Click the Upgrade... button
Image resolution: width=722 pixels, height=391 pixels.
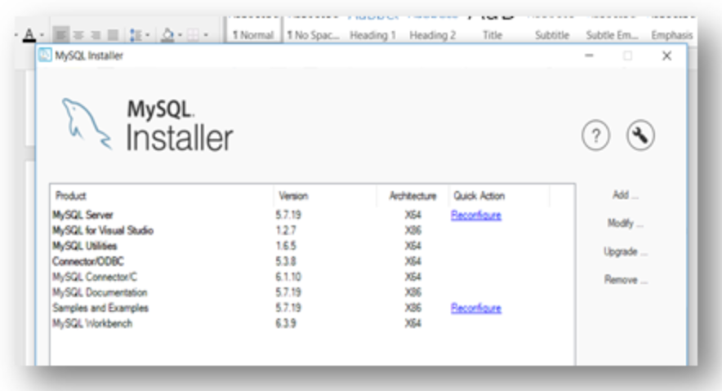(625, 251)
